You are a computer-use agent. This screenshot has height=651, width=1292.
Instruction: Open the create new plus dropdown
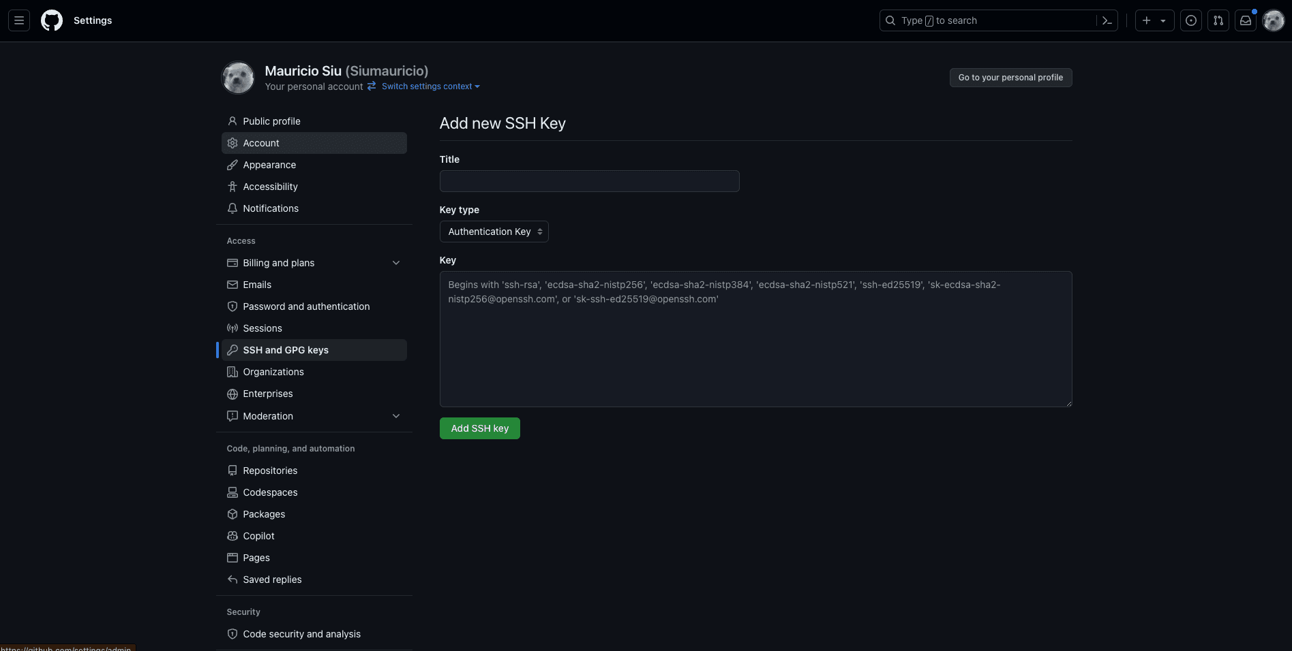1154,20
